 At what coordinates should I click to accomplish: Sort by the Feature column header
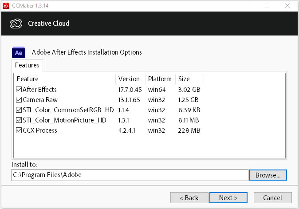pyautogui.click(x=65, y=79)
